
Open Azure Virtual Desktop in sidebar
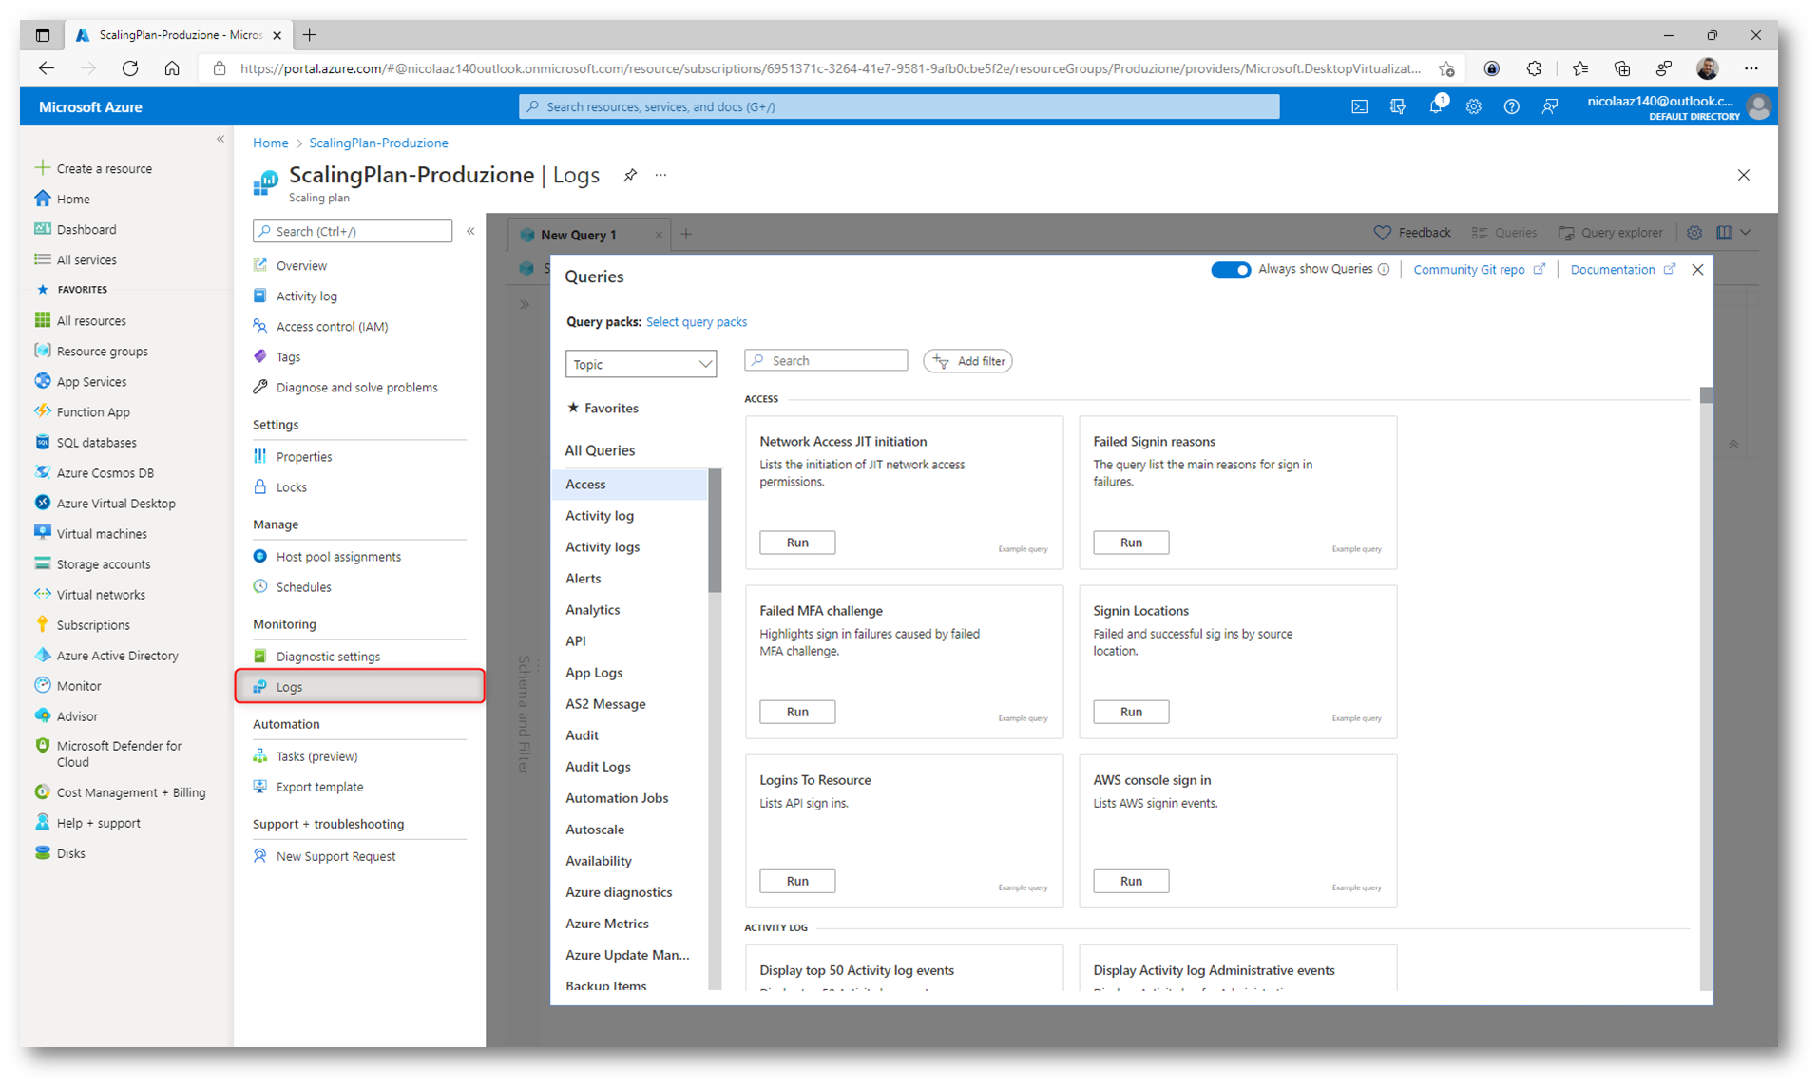coord(116,504)
